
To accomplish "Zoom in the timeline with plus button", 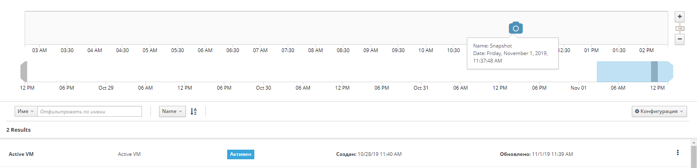I will coord(680,17).
